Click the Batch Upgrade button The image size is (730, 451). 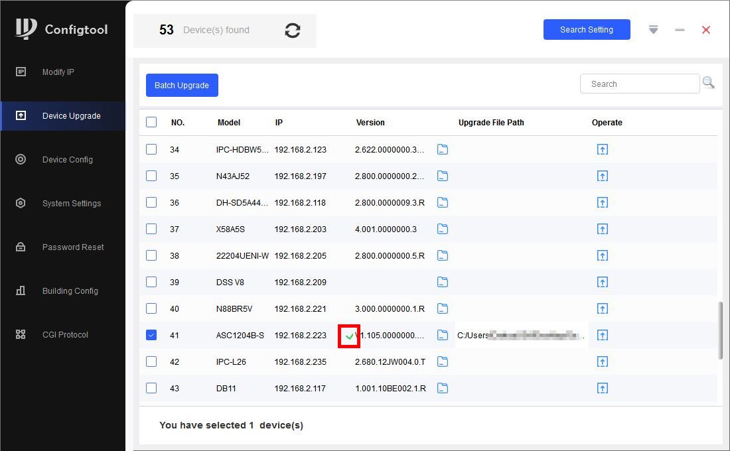182,85
